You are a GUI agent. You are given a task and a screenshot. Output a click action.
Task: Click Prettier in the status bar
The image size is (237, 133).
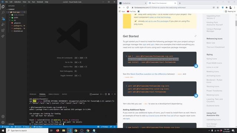pos(104,127)
